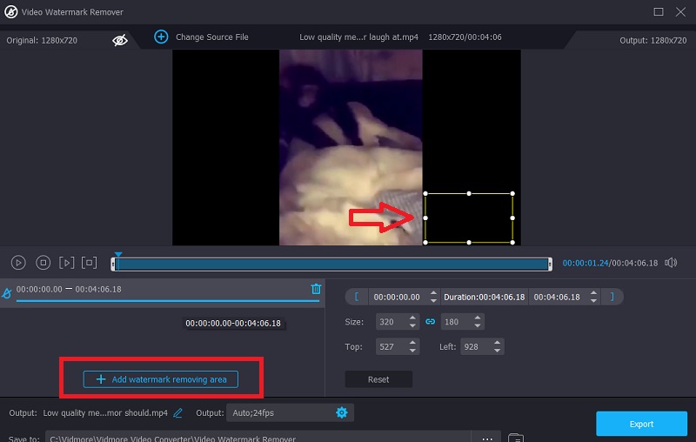Open the save path browse ellipsis
Viewport: 696px width, 442px height.
(x=485, y=438)
